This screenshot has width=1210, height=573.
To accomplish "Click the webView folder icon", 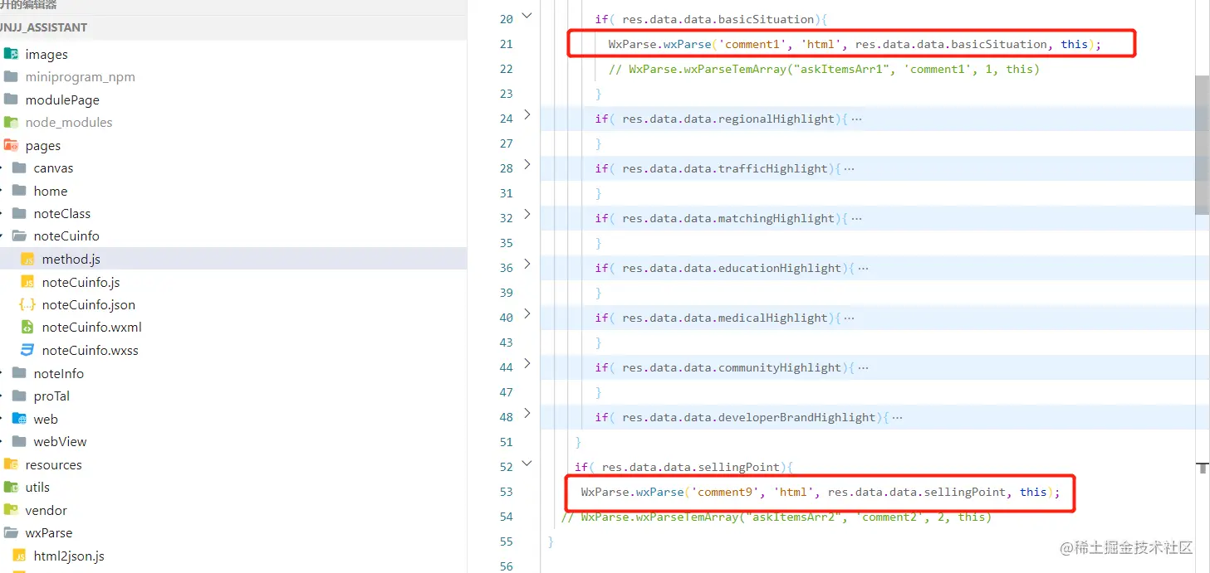I will 19,441.
